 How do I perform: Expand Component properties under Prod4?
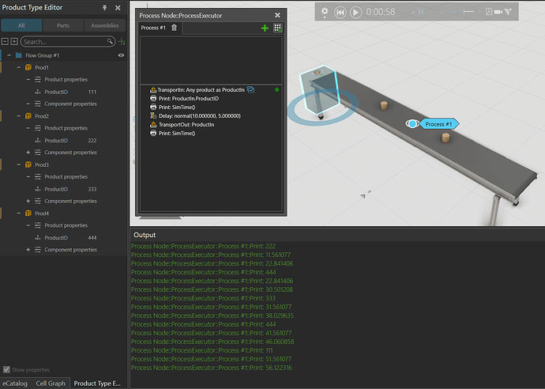(28, 250)
